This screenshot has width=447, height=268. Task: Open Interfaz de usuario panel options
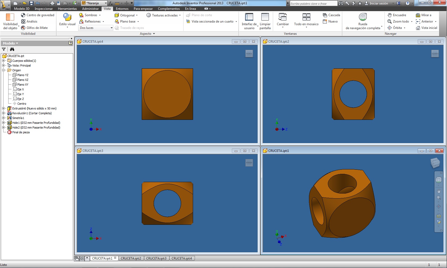[249, 21]
